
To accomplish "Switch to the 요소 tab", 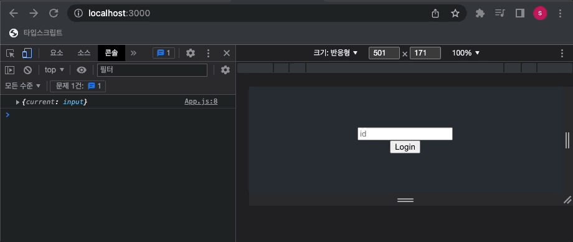I will coord(57,53).
